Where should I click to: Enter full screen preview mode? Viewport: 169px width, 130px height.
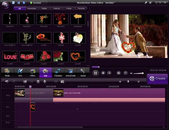(x=125, y=73)
